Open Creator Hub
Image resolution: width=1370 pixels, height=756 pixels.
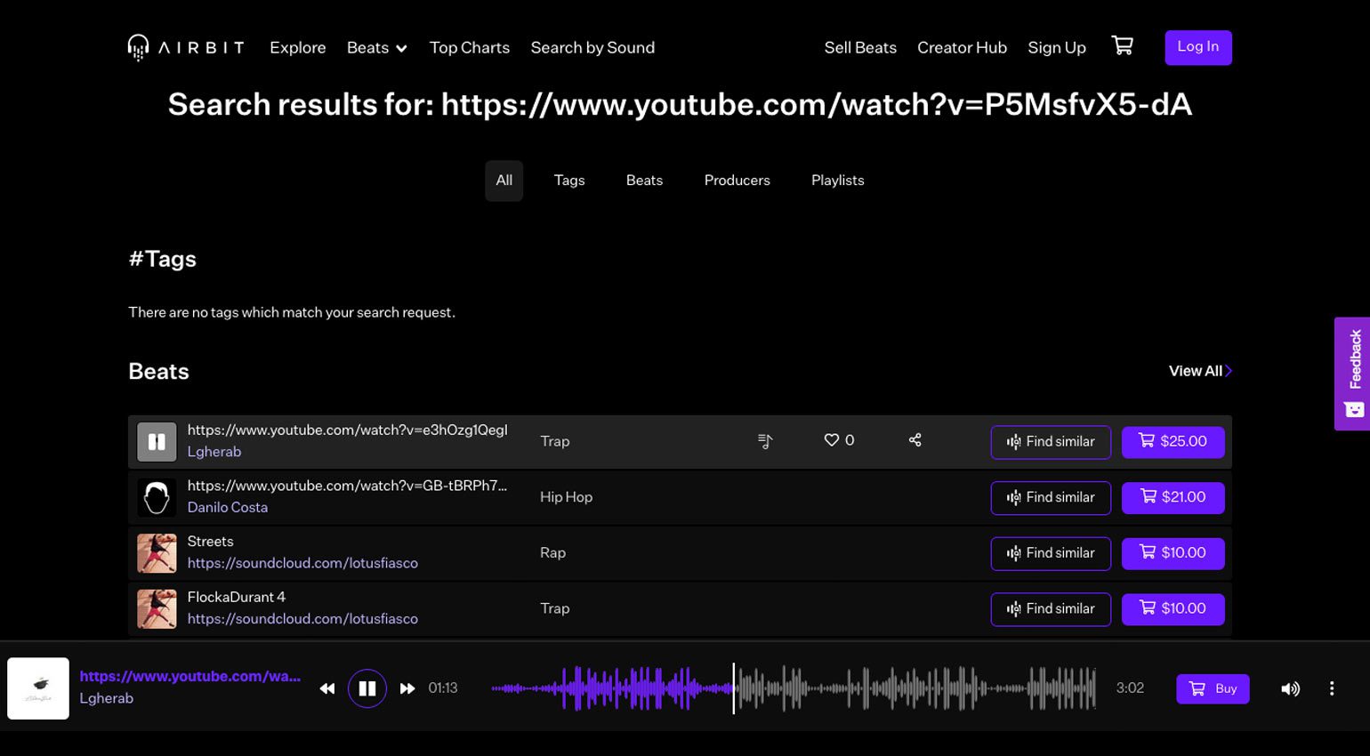[962, 48]
